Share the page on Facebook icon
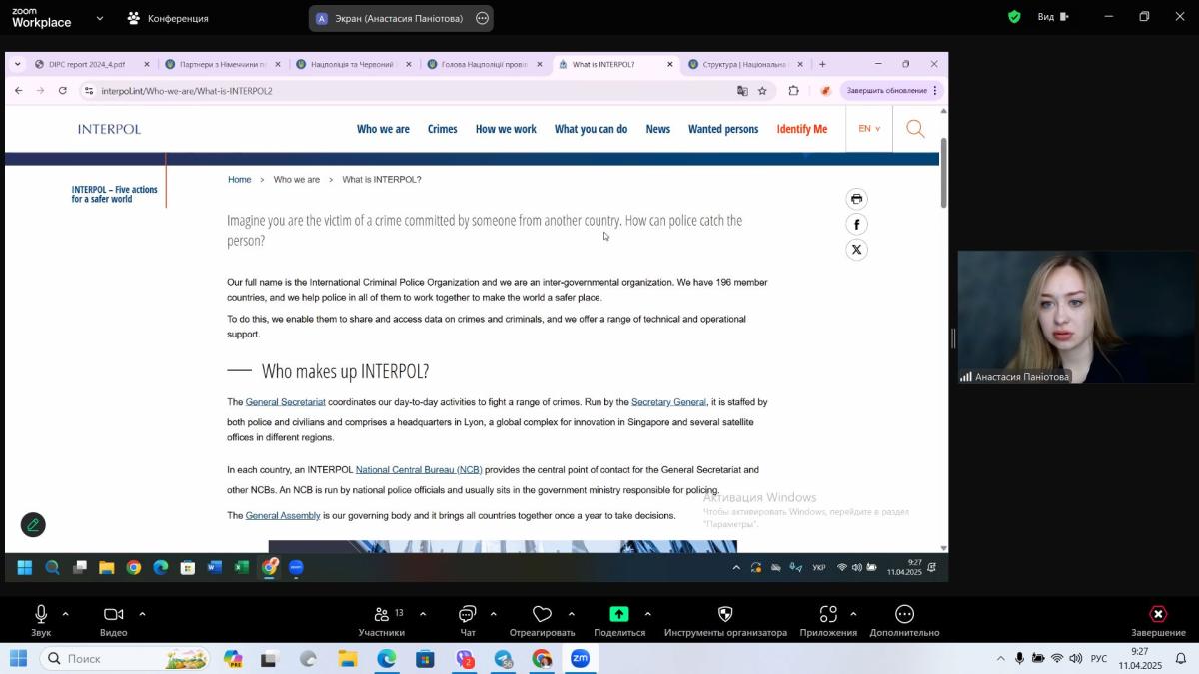 pos(856,225)
